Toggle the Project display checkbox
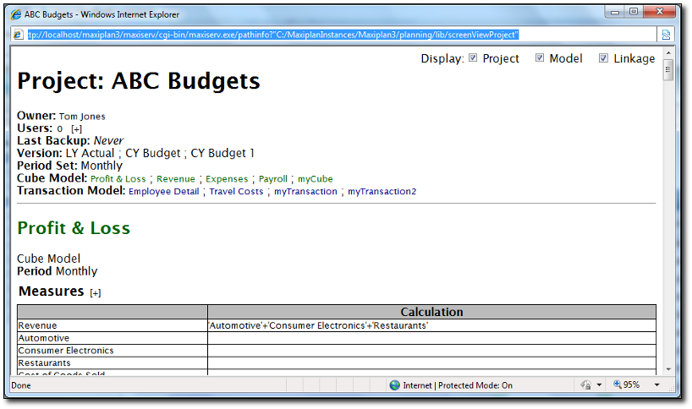 (x=474, y=58)
